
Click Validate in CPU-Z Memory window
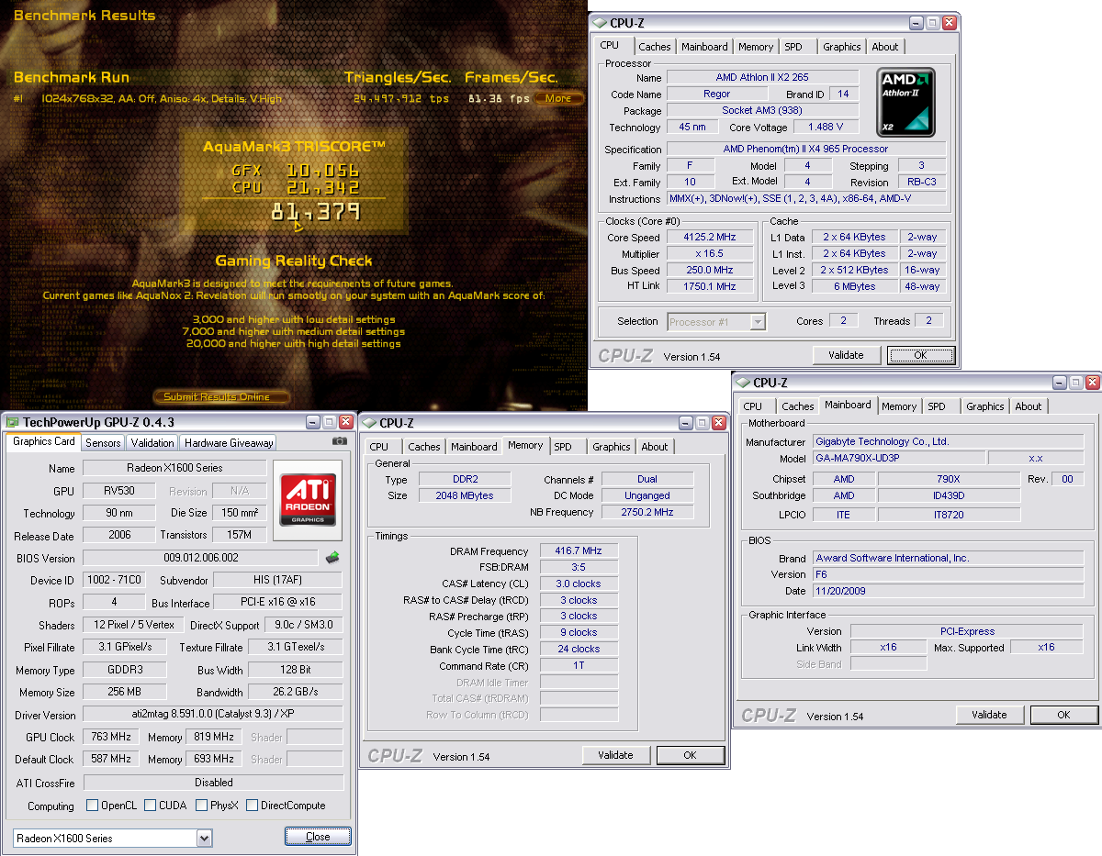(615, 755)
